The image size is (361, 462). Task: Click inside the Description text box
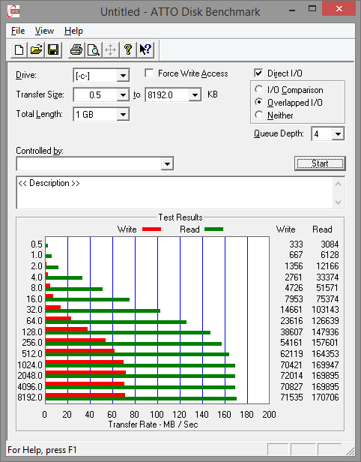coord(175,193)
